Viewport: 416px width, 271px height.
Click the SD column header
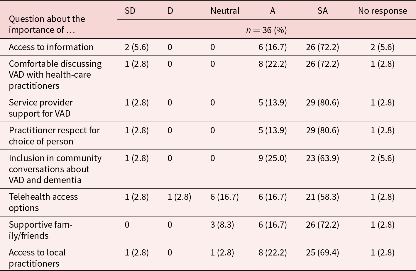[x=130, y=11]
